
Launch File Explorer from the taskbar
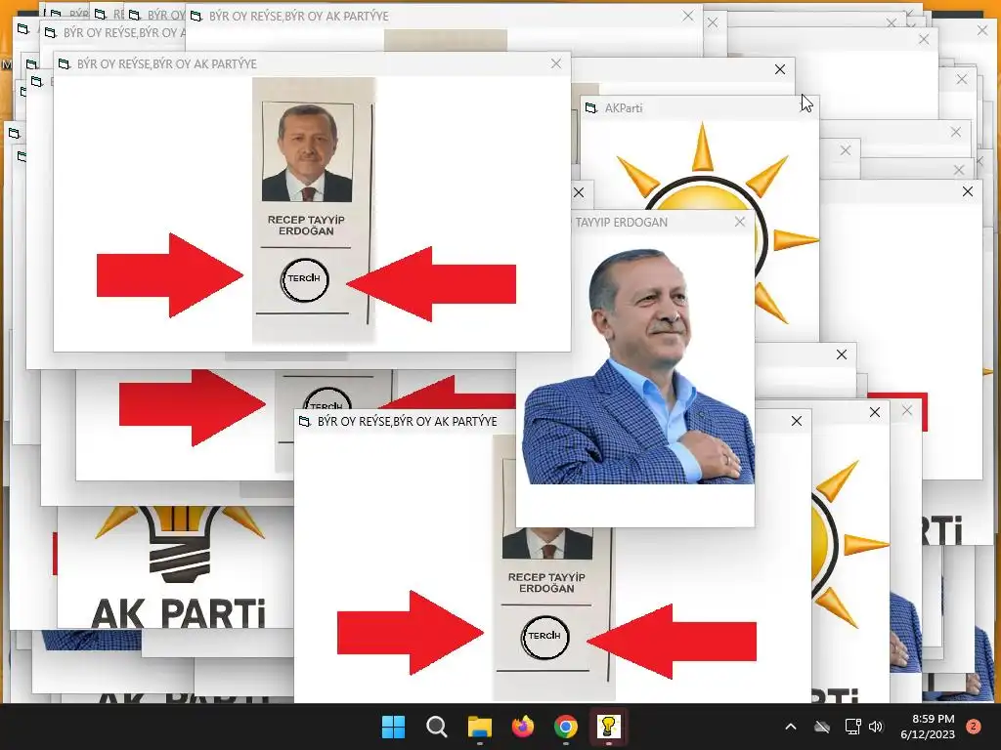[479, 727]
